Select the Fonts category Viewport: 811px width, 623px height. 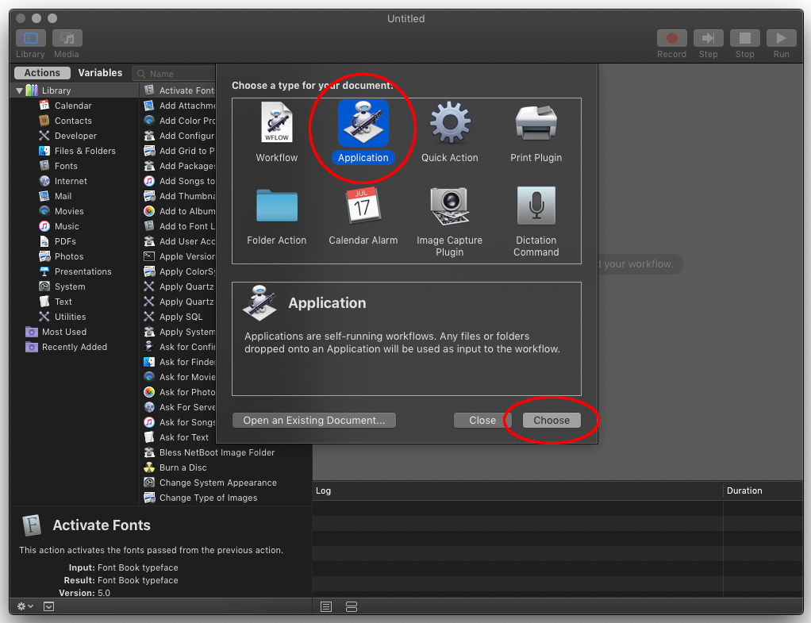tap(66, 166)
